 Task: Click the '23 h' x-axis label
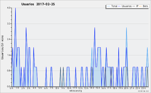coord(143,88)
